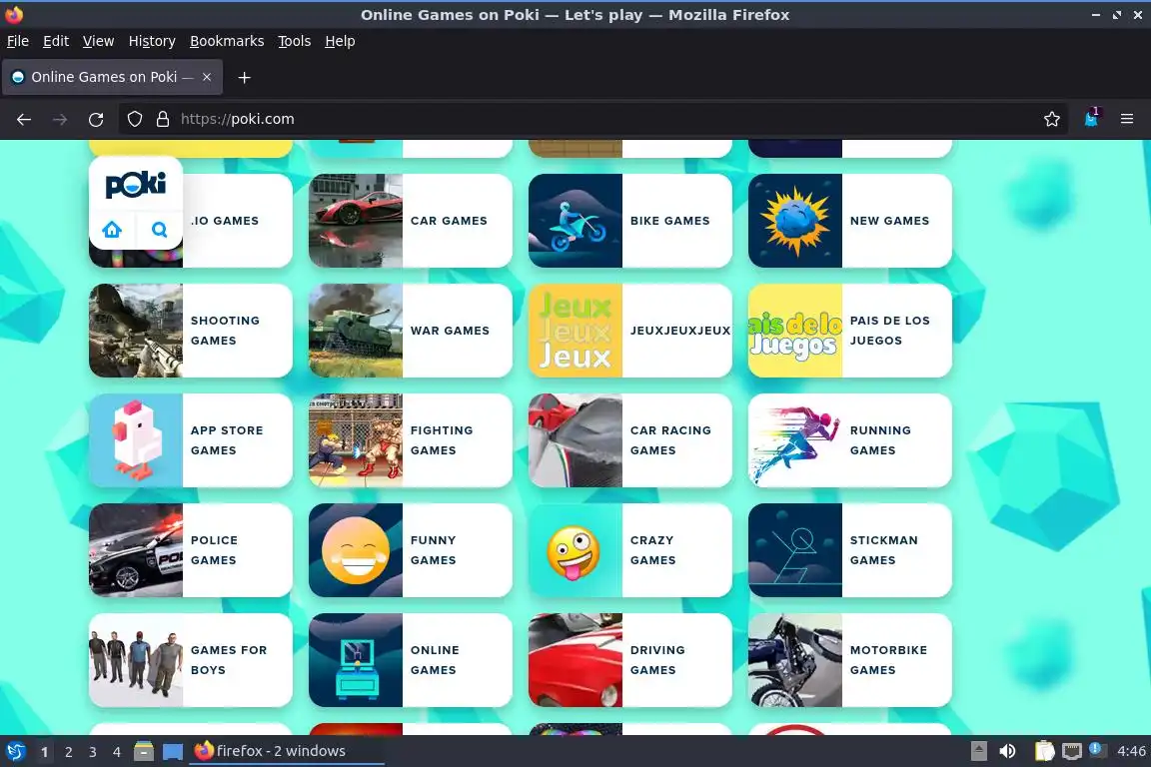Open the Police Games category
Screen dimensions: 1151x767
(191, 550)
